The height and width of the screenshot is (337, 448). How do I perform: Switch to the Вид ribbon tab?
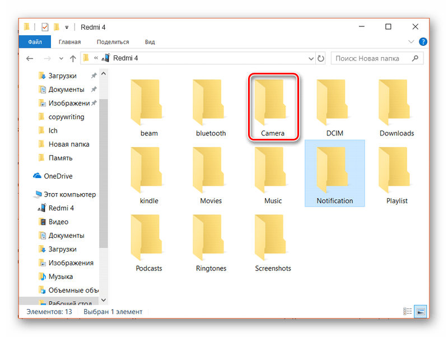pyautogui.click(x=150, y=42)
